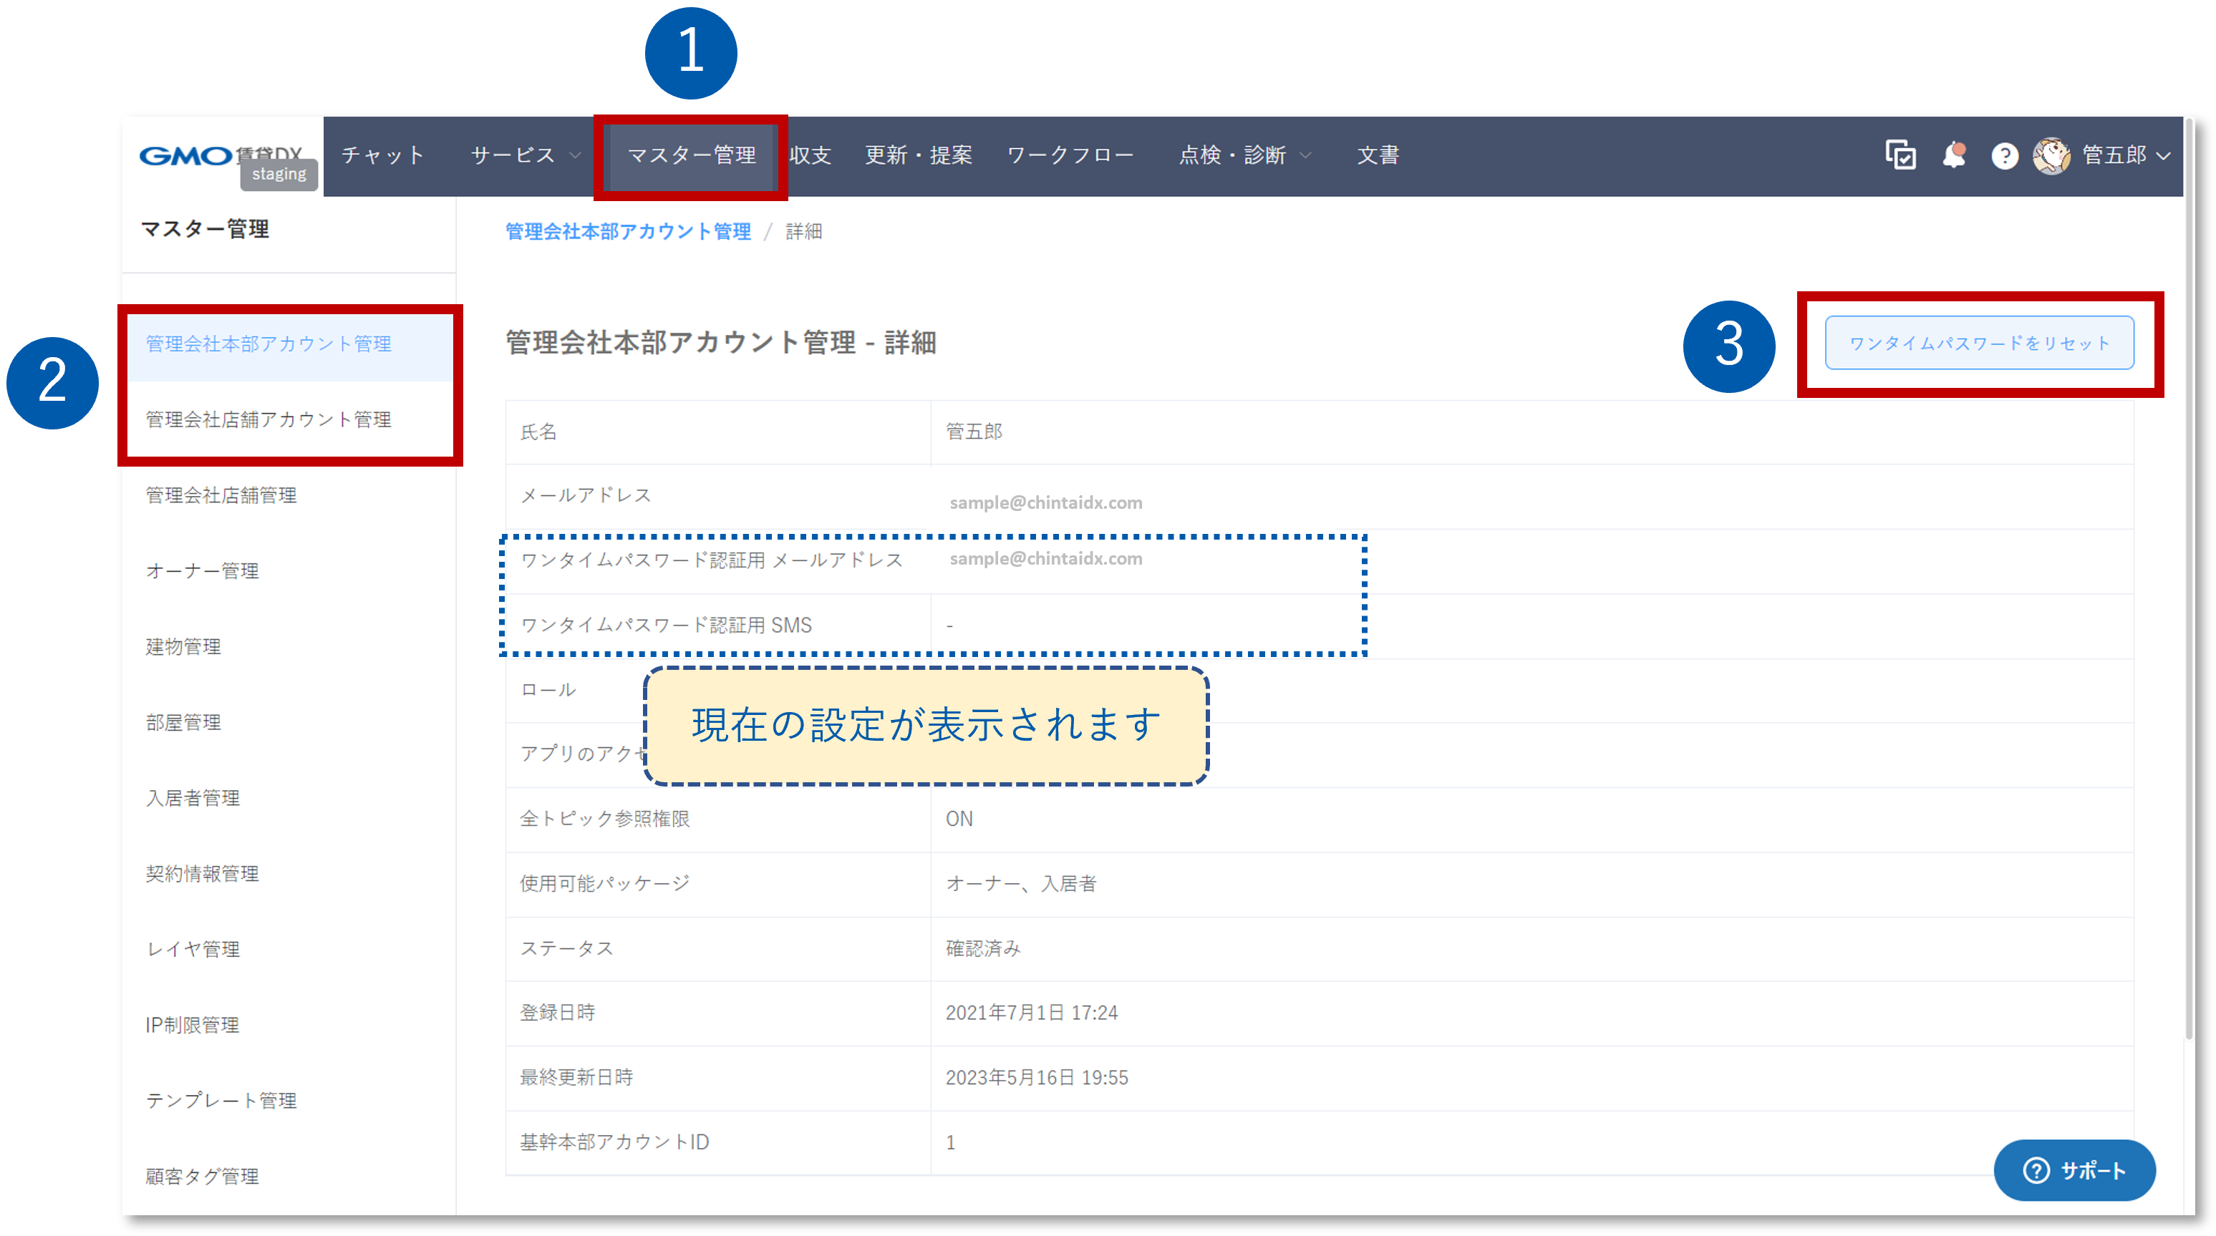Open the サポート help widget
Viewport: 2216px width, 1236px height.
click(2074, 1169)
